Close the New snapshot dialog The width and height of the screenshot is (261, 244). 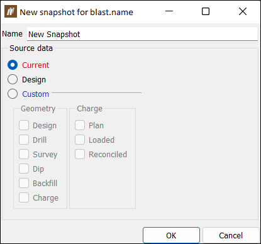click(243, 11)
